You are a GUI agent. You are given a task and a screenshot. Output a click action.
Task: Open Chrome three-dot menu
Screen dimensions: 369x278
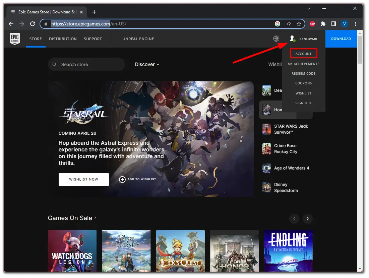pos(355,24)
